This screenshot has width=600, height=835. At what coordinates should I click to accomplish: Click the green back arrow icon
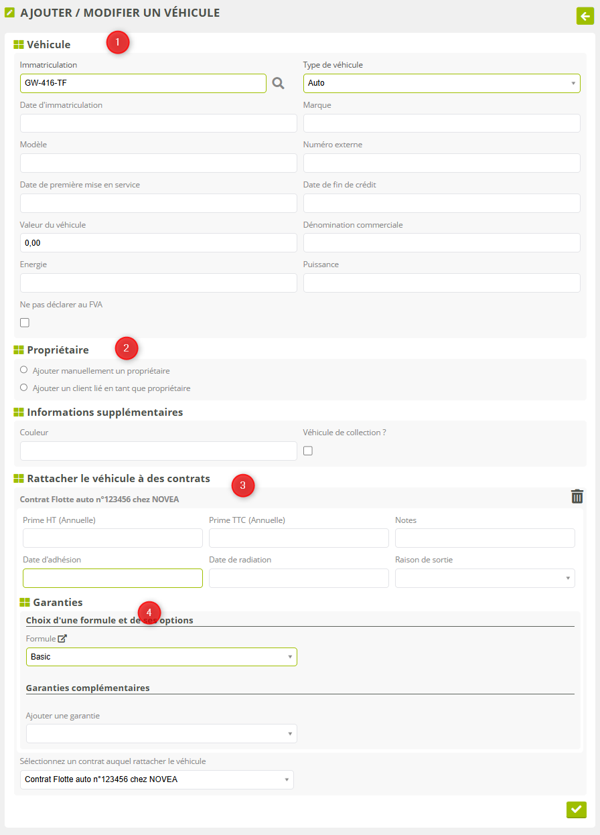[x=585, y=16]
